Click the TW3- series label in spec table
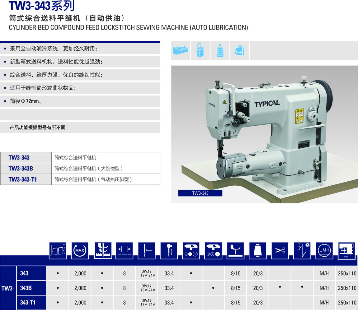Screen dimensions: 358x325 coord(8,288)
